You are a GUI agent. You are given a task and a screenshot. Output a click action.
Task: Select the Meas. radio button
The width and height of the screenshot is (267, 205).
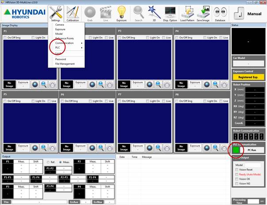pos(60,162)
